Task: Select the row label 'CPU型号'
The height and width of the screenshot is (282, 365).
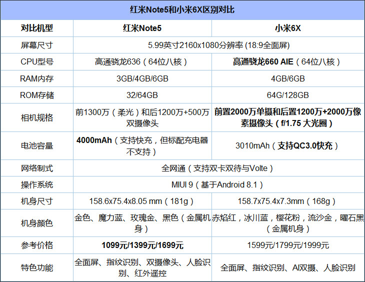Action: point(37,61)
